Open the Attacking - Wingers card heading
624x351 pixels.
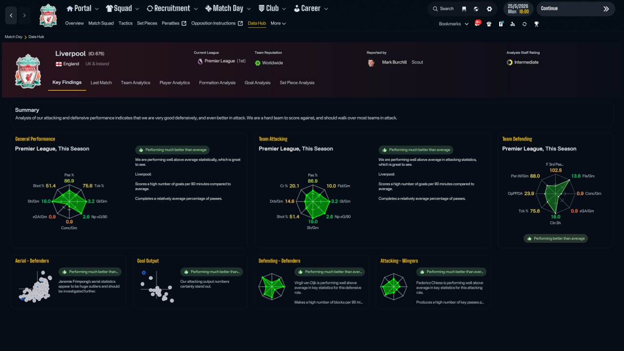click(x=399, y=261)
